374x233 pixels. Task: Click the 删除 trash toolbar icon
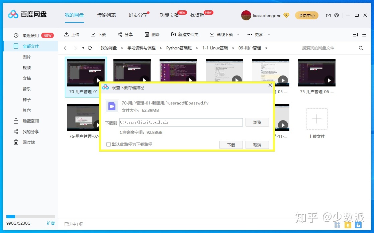pos(147,34)
